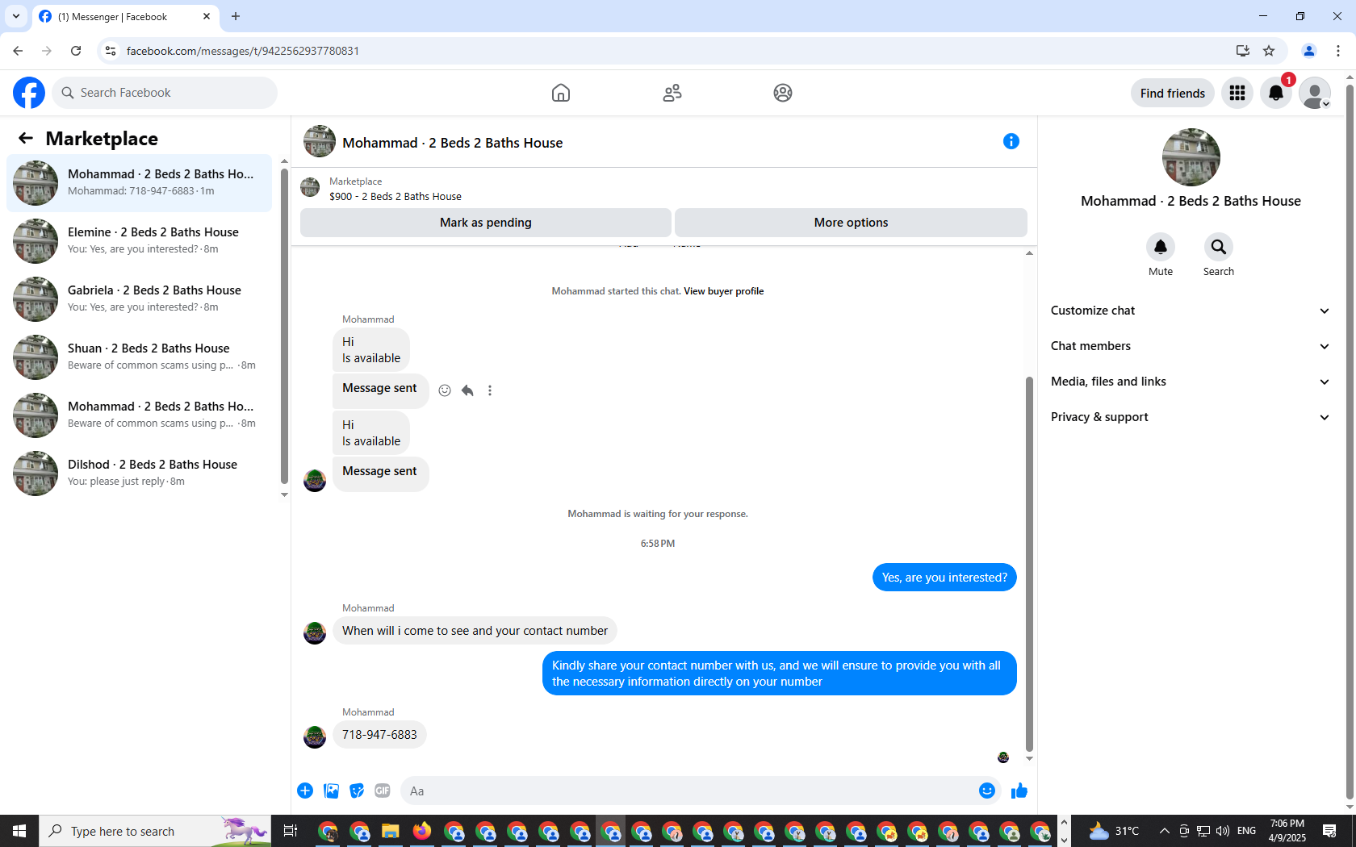Image resolution: width=1356 pixels, height=847 pixels.
Task: Choose a GIF with the GIF icon
Action: pyautogui.click(x=383, y=791)
